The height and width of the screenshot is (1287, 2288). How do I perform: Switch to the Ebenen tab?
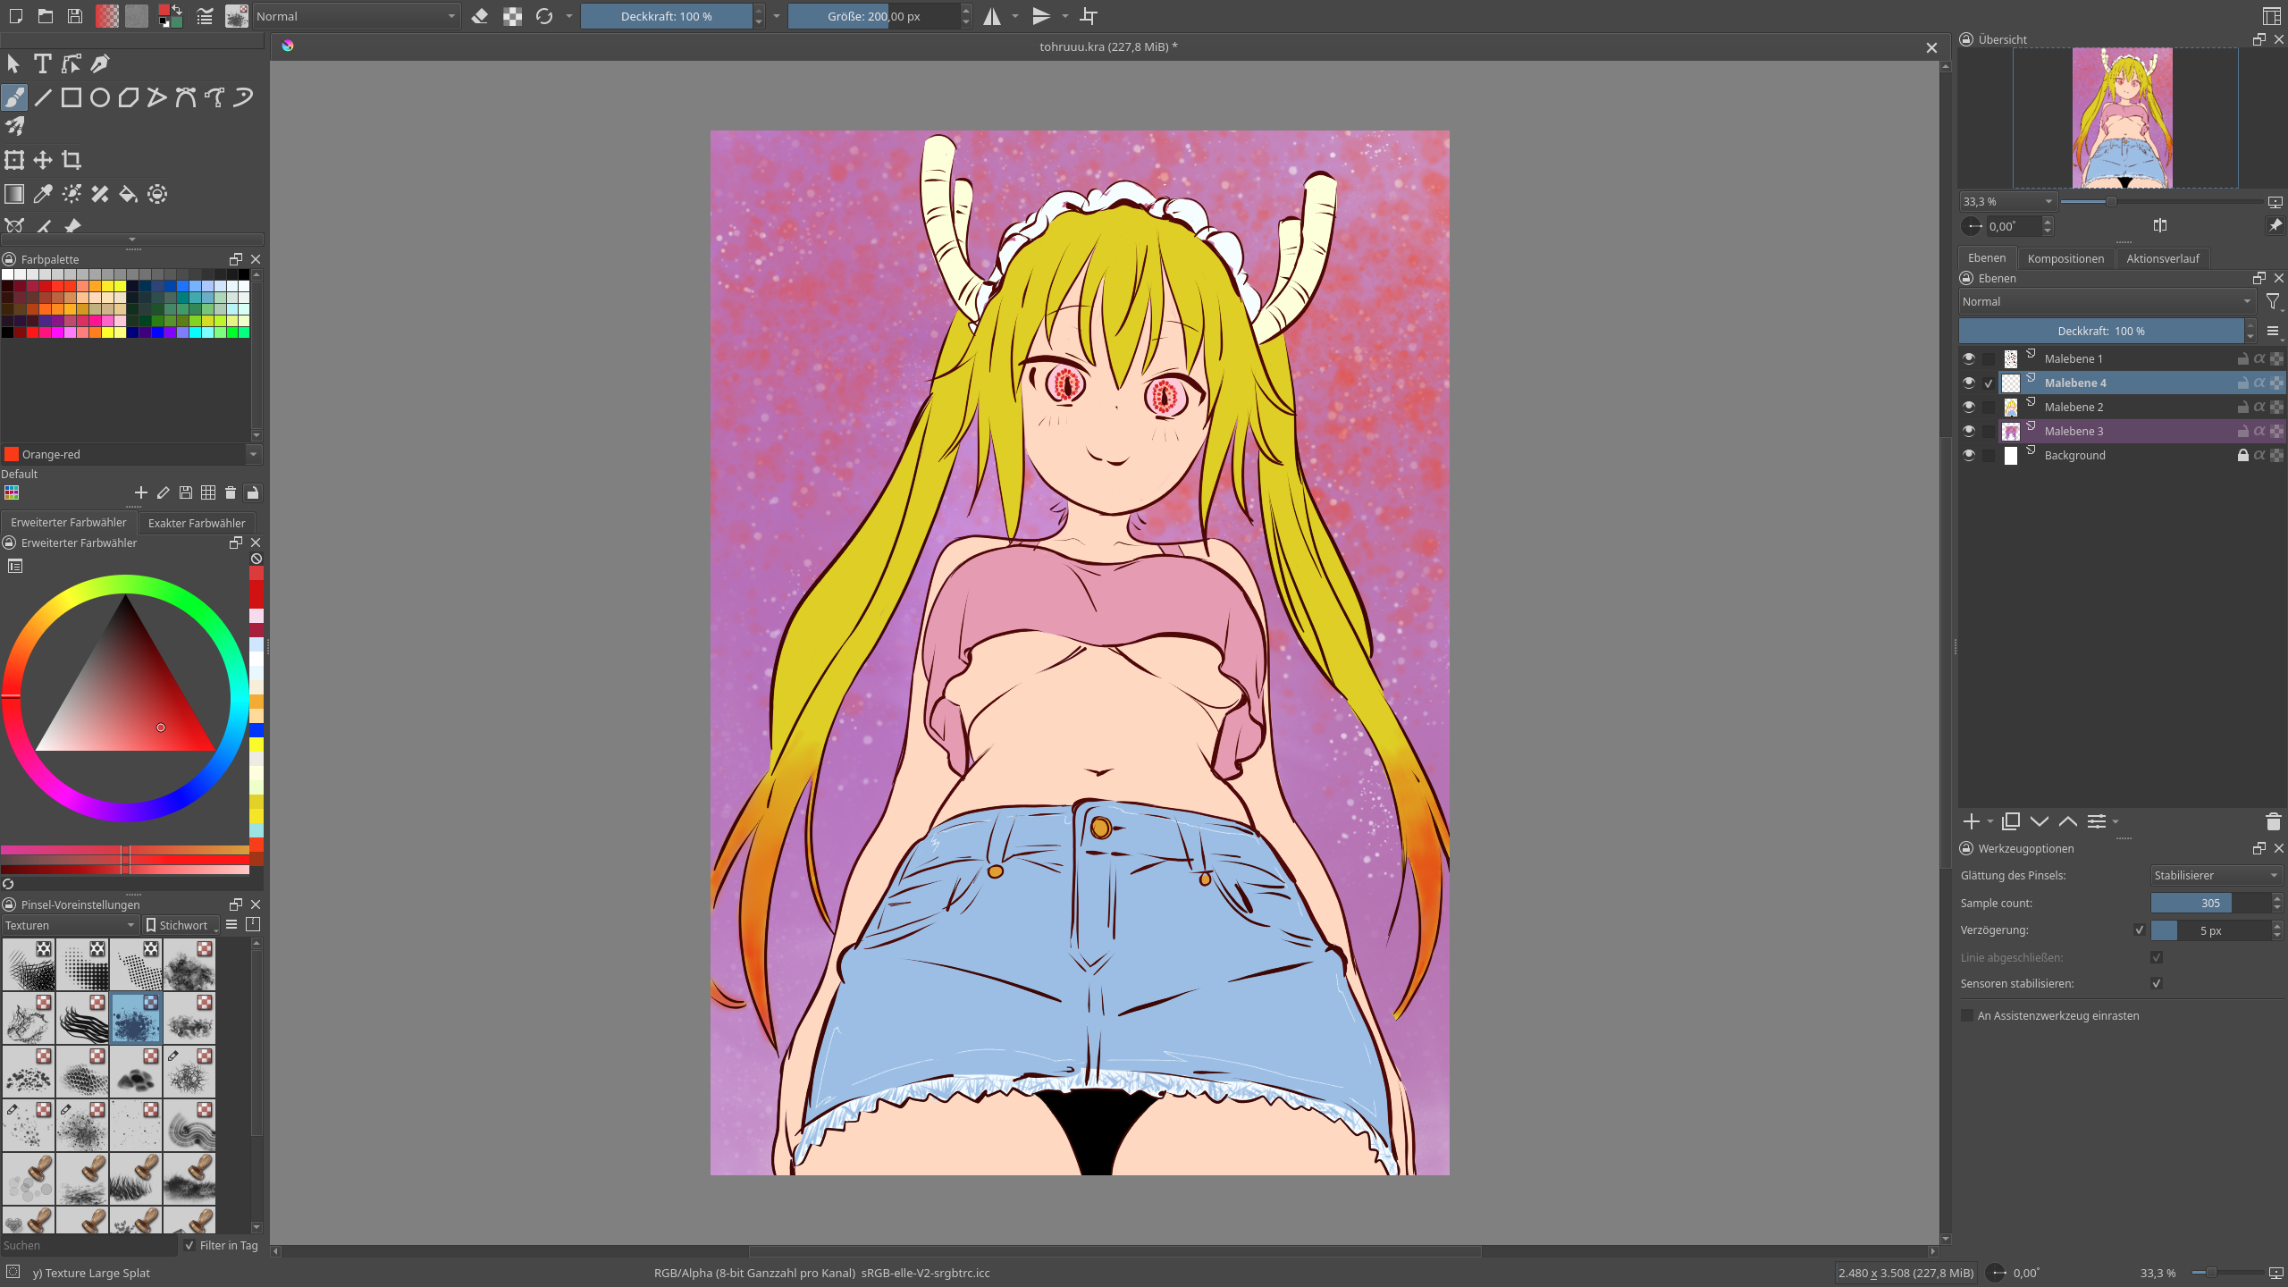pos(1987,258)
